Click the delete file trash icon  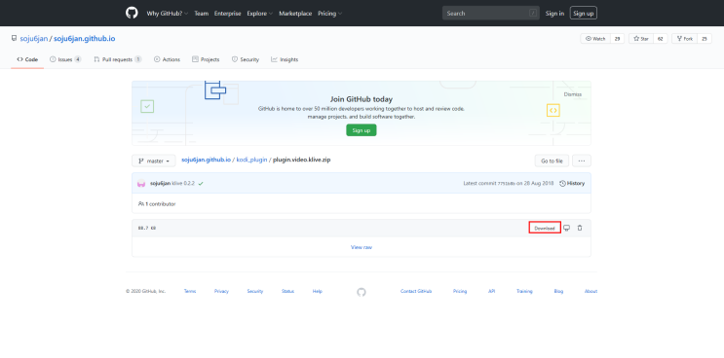580,228
